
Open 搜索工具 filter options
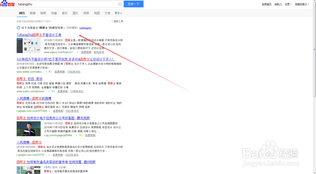click(x=117, y=21)
